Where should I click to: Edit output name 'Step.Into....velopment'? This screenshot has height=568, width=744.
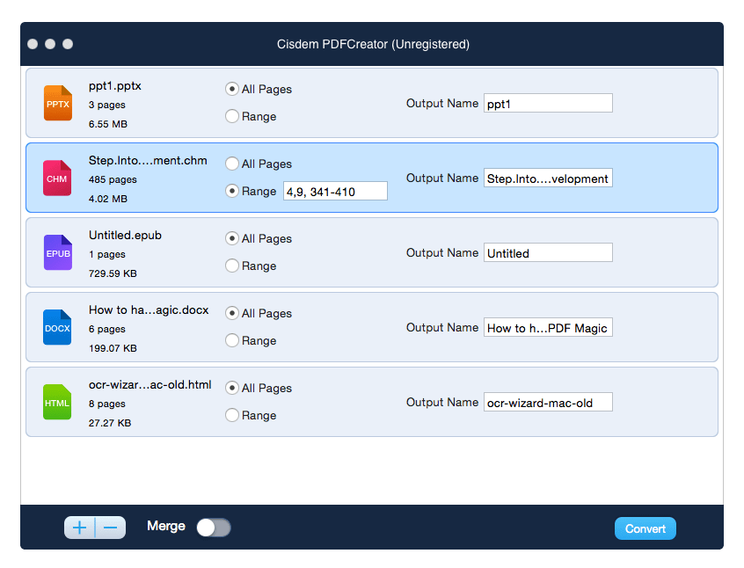pos(548,178)
